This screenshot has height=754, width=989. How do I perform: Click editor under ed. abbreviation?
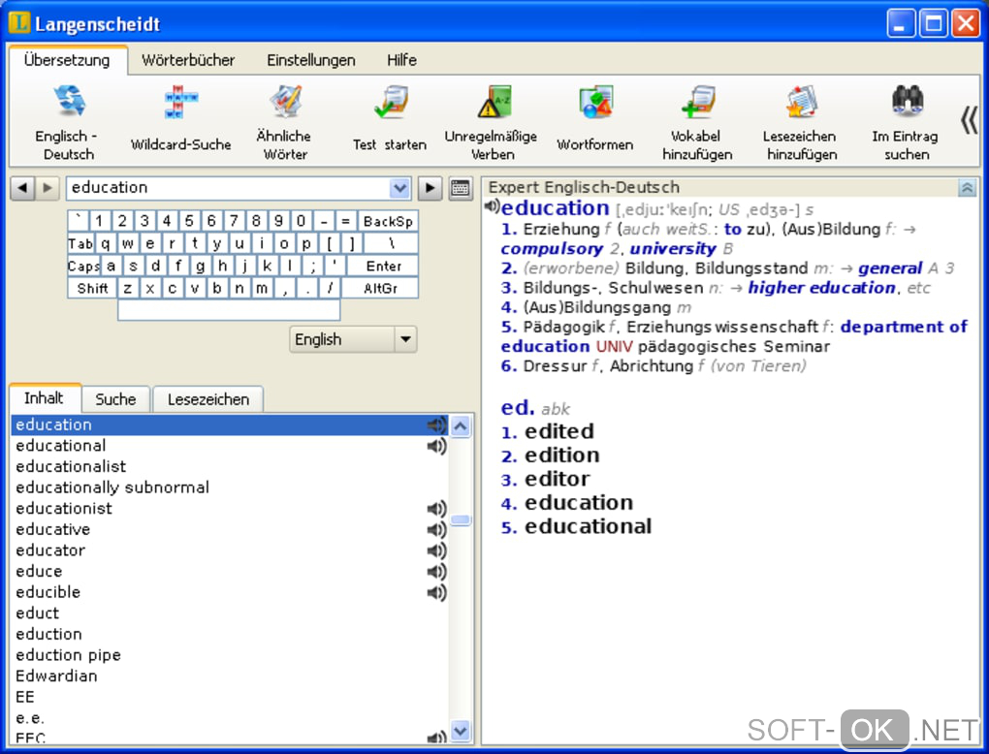(x=557, y=479)
